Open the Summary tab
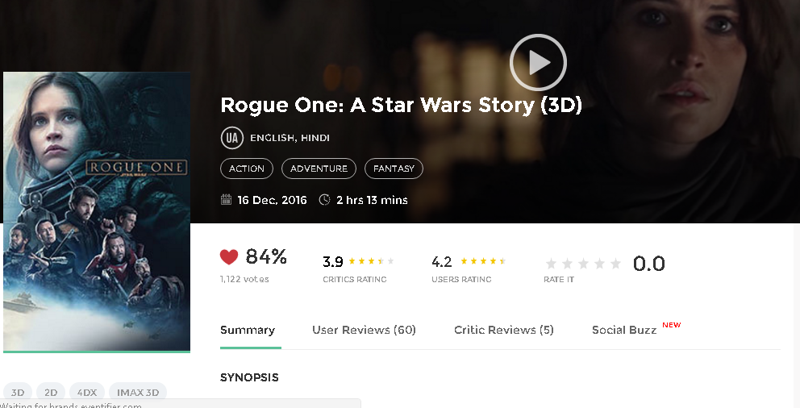This screenshot has height=408, width=800. [x=248, y=330]
